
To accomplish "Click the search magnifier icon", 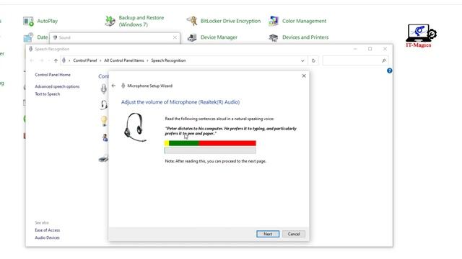I will coord(383,60).
